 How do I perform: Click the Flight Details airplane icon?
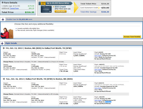tap(2, 43)
